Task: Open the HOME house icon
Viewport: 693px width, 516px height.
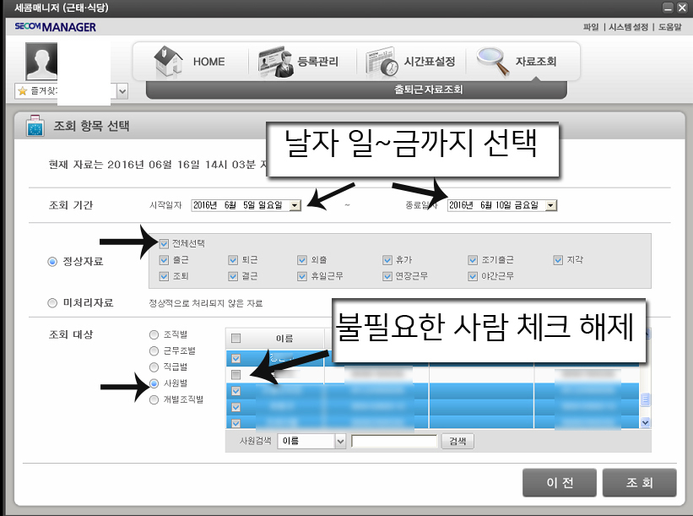Action: tap(168, 62)
